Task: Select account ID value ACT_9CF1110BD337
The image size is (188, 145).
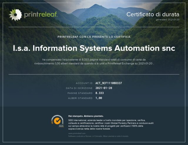Action: (x=109, y=83)
